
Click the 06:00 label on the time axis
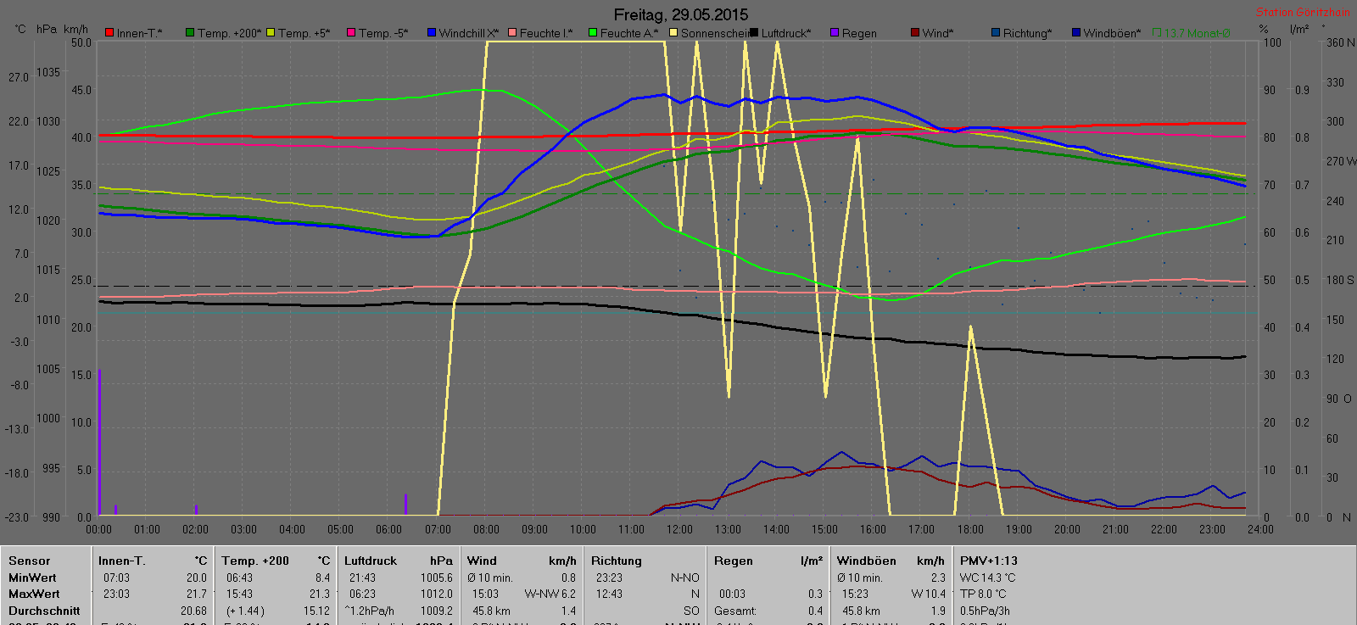coord(389,529)
